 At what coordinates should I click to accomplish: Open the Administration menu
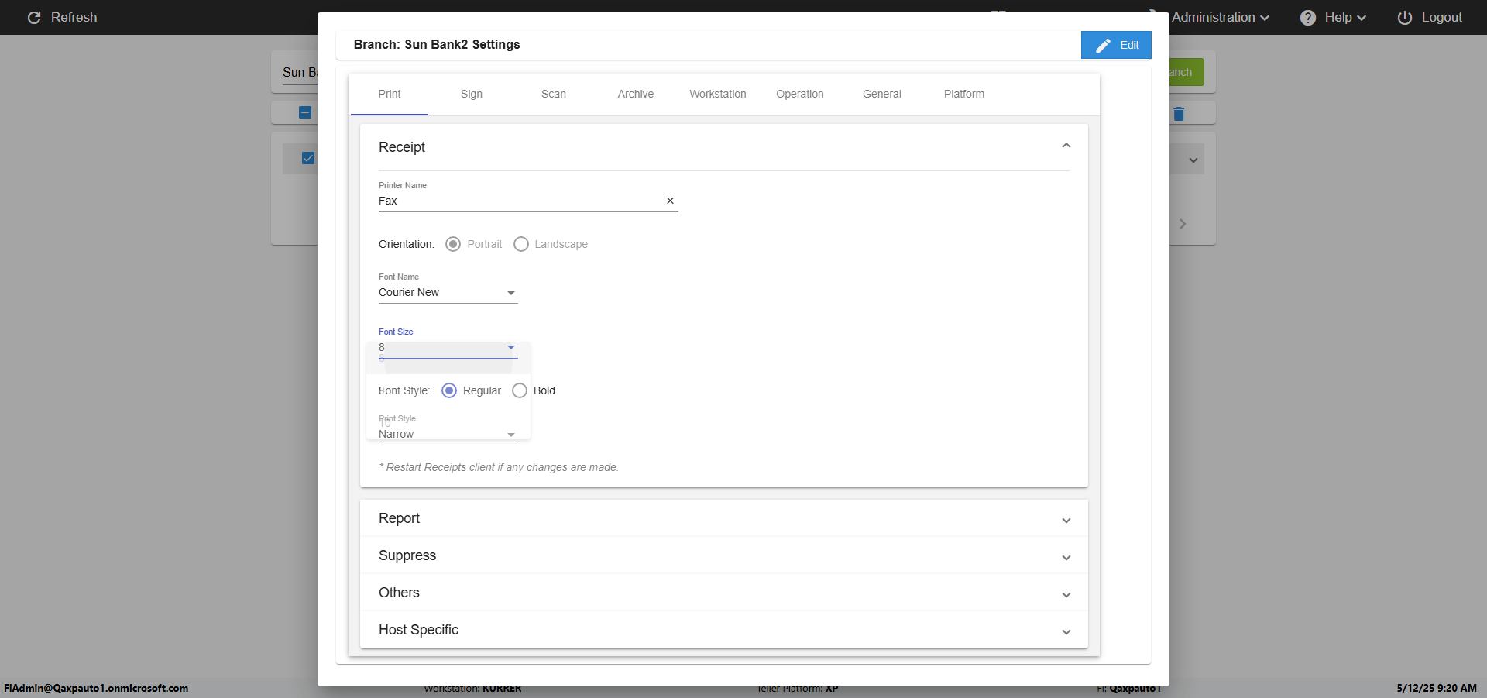pyautogui.click(x=1220, y=18)
